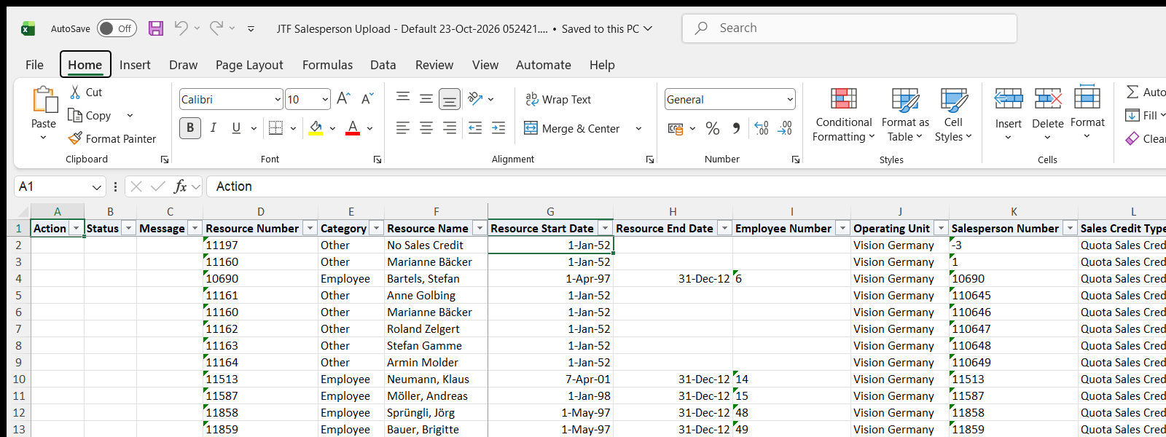
Task: Decrease indent
Action: (475, 128)
